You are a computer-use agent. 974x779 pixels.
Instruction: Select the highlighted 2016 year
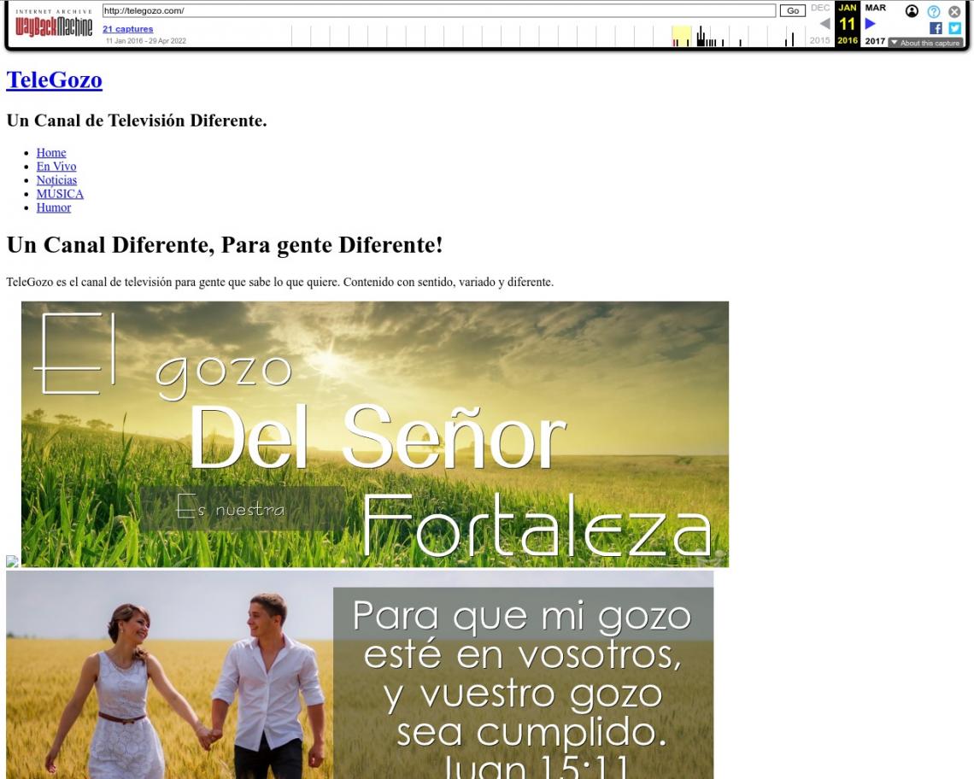click(x=848, y=40)
